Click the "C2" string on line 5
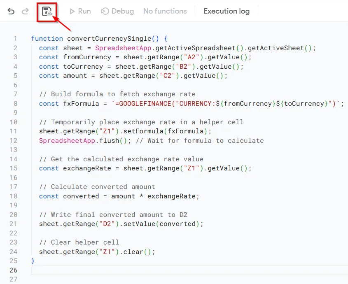 pyautogui.click(x=167, y=76)
